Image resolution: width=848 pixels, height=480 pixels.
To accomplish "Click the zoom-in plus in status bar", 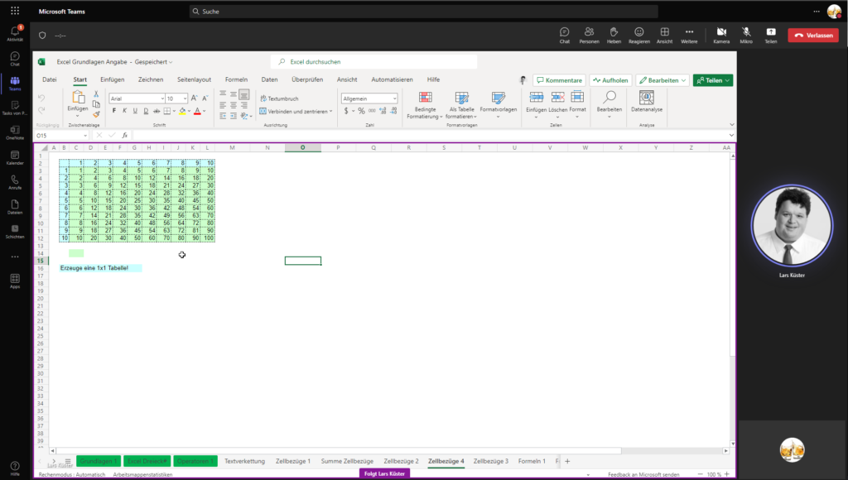I will click(x=727, y=474).
